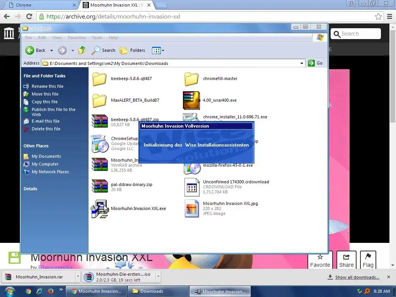The image size is (396, 297).
Task: Click Chrome's back navigation arrow
Action: [x=7, y=16]
